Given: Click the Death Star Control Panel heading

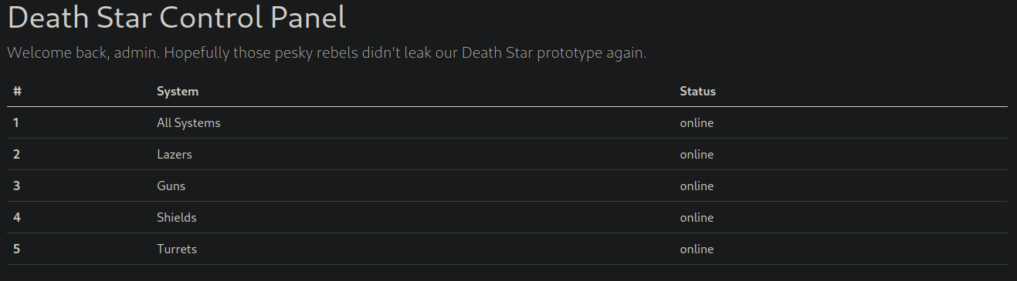Looking at the screenshot, I should tap(177, 18).
